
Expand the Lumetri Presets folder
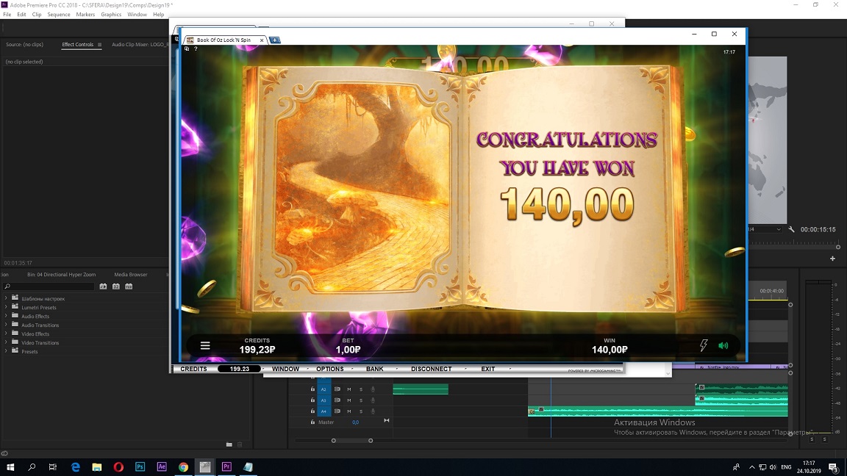point(6,308)
